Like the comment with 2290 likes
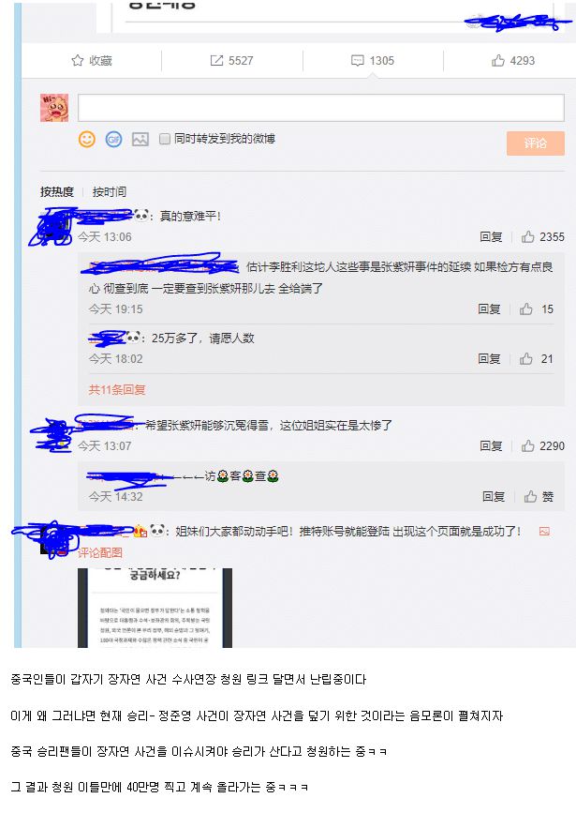Screen dimensions: 576x813 tap(528, 446)
